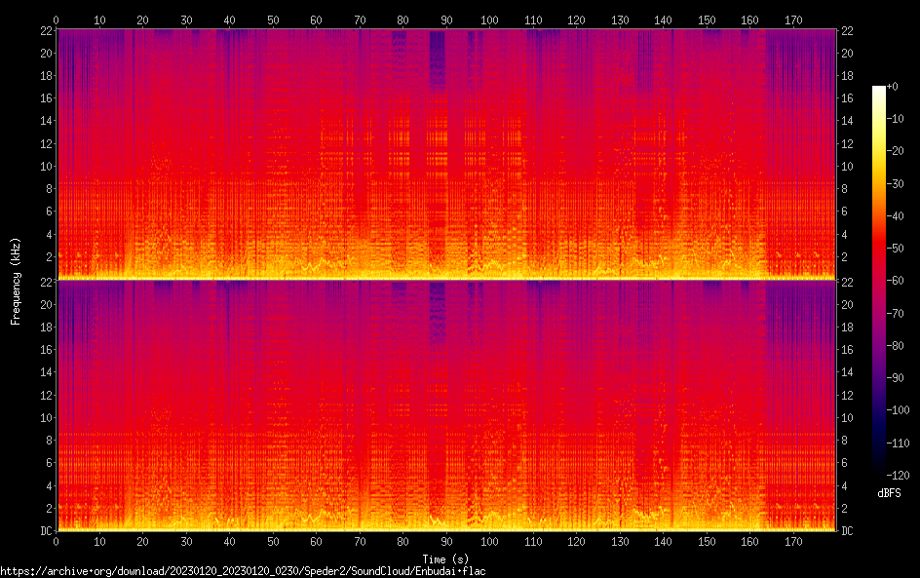Pick the '-30' level on the color scale
The image size is (920, 578).
tap(893, 183)
